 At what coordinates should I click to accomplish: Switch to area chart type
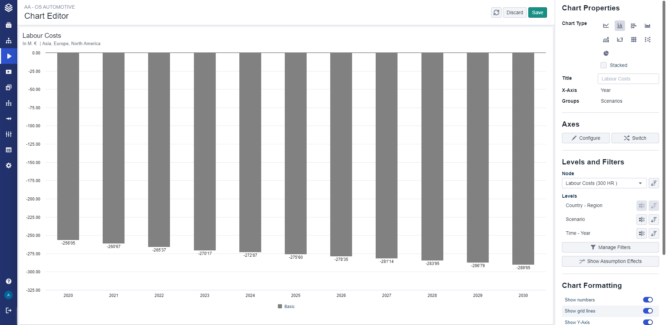[x=647, y=26]
